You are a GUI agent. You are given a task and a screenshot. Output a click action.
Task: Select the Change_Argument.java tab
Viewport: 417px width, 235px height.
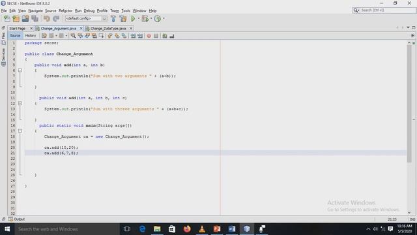58,28
